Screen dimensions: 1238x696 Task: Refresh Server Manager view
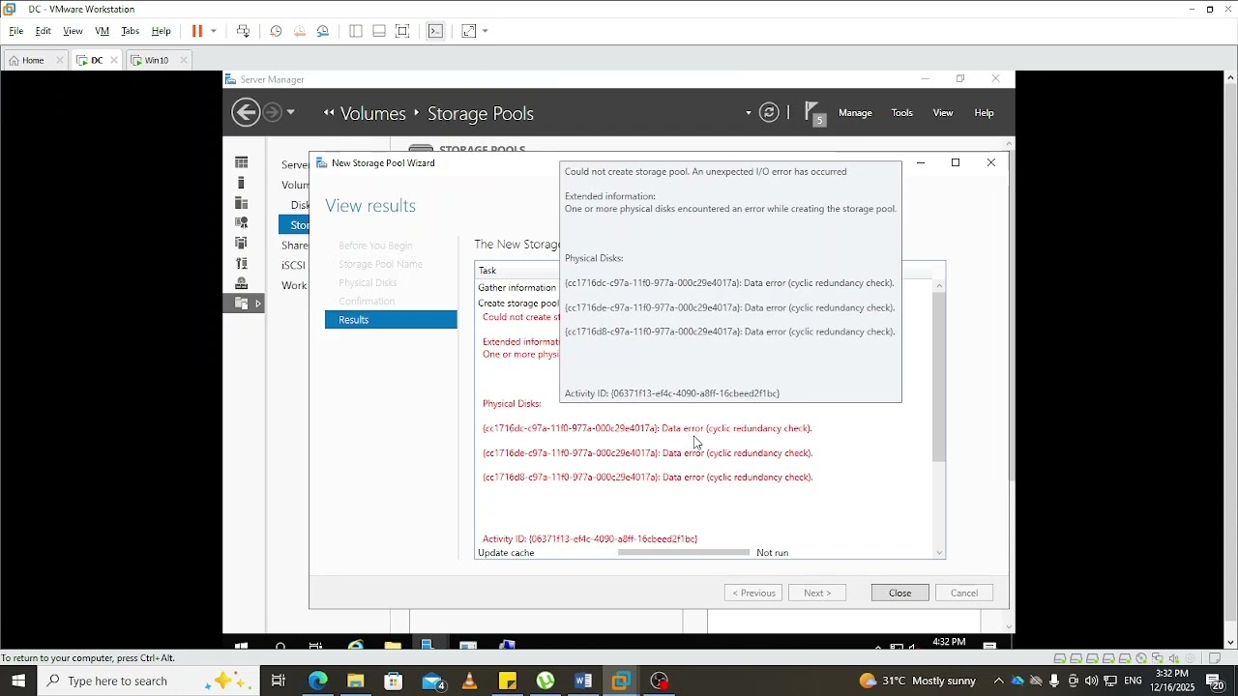tap(769, 113)
